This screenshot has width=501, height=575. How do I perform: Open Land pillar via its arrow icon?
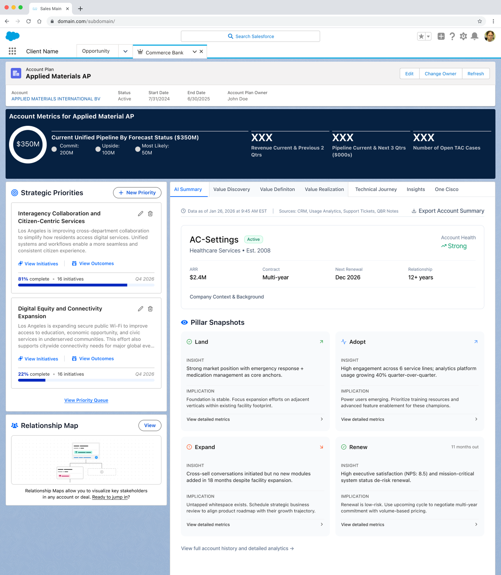tap(321, 342)
